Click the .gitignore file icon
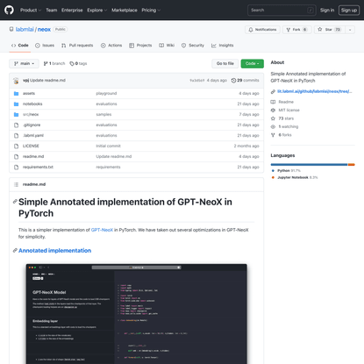364x364 pixels. pyautogui.click(x=17, y=125)
